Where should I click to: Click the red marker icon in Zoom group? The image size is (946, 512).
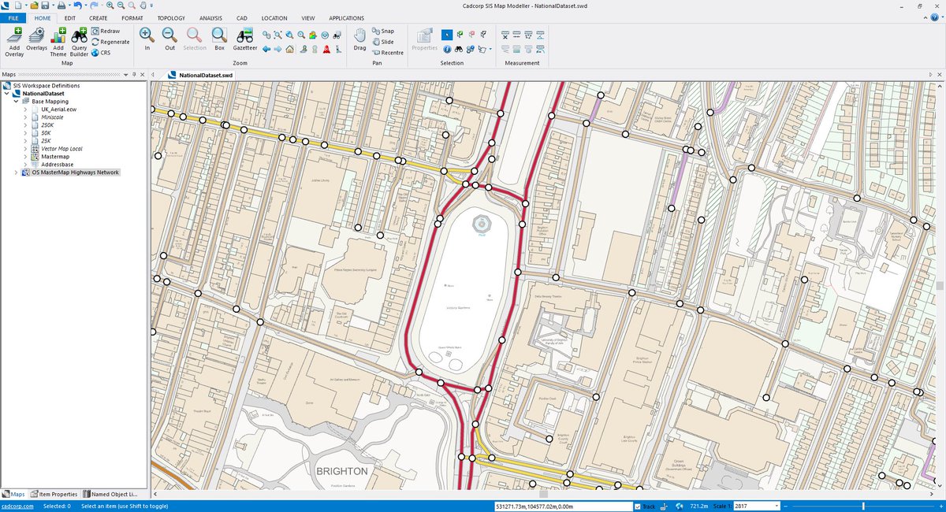326,49
